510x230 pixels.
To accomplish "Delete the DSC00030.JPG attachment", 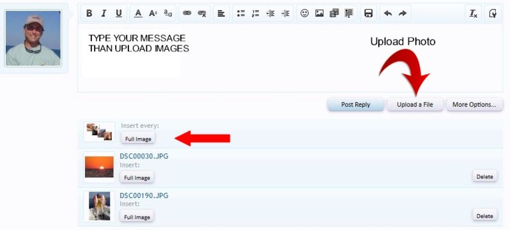I will pyautogui.click(x=484, y=176).
